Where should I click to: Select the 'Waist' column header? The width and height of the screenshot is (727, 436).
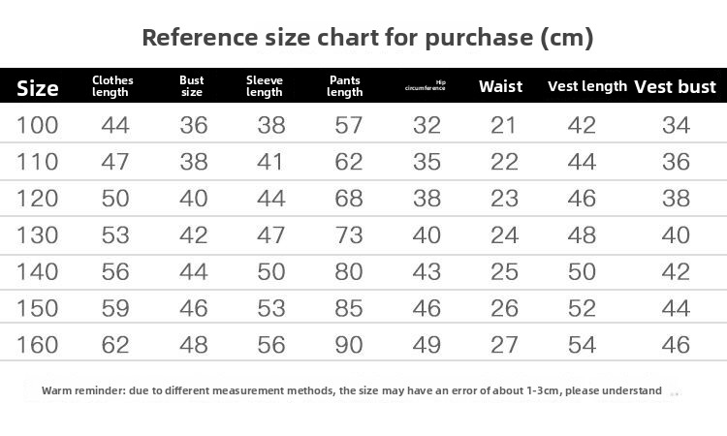pos(500,86)
